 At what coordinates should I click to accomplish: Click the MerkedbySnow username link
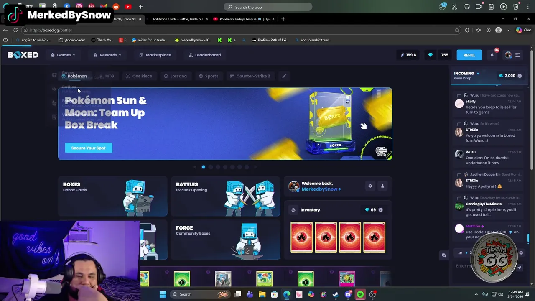pos(319,189)
